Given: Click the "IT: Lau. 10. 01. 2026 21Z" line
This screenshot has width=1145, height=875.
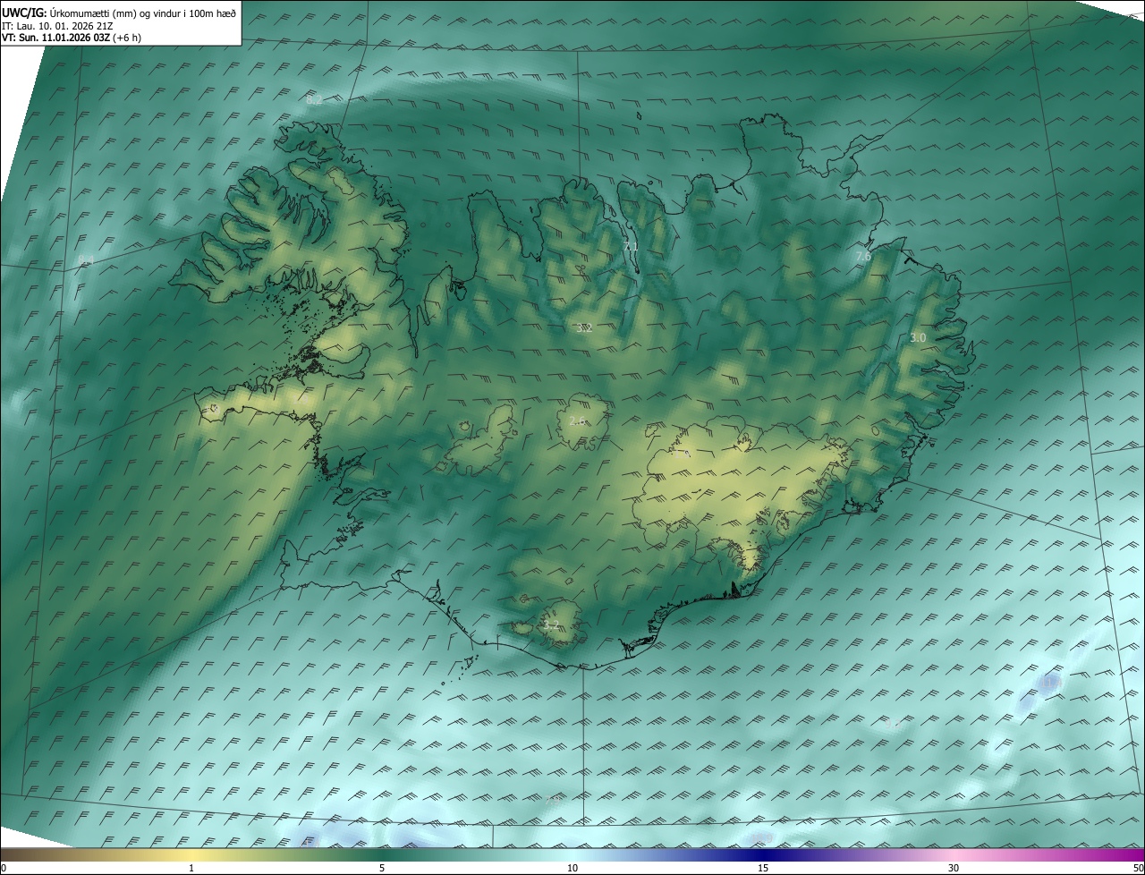Looking at the screenshot, I should pos(56,26).
